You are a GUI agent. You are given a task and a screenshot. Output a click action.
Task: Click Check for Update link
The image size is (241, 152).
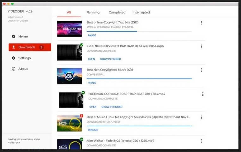coord(18,21)
